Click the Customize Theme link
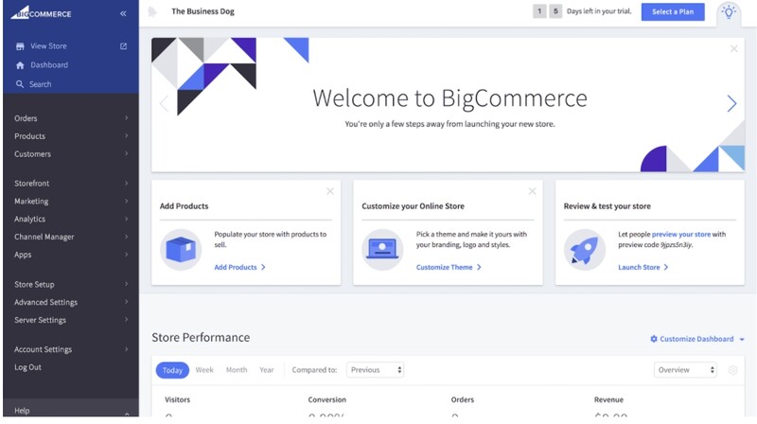 [x=449, y=267]
